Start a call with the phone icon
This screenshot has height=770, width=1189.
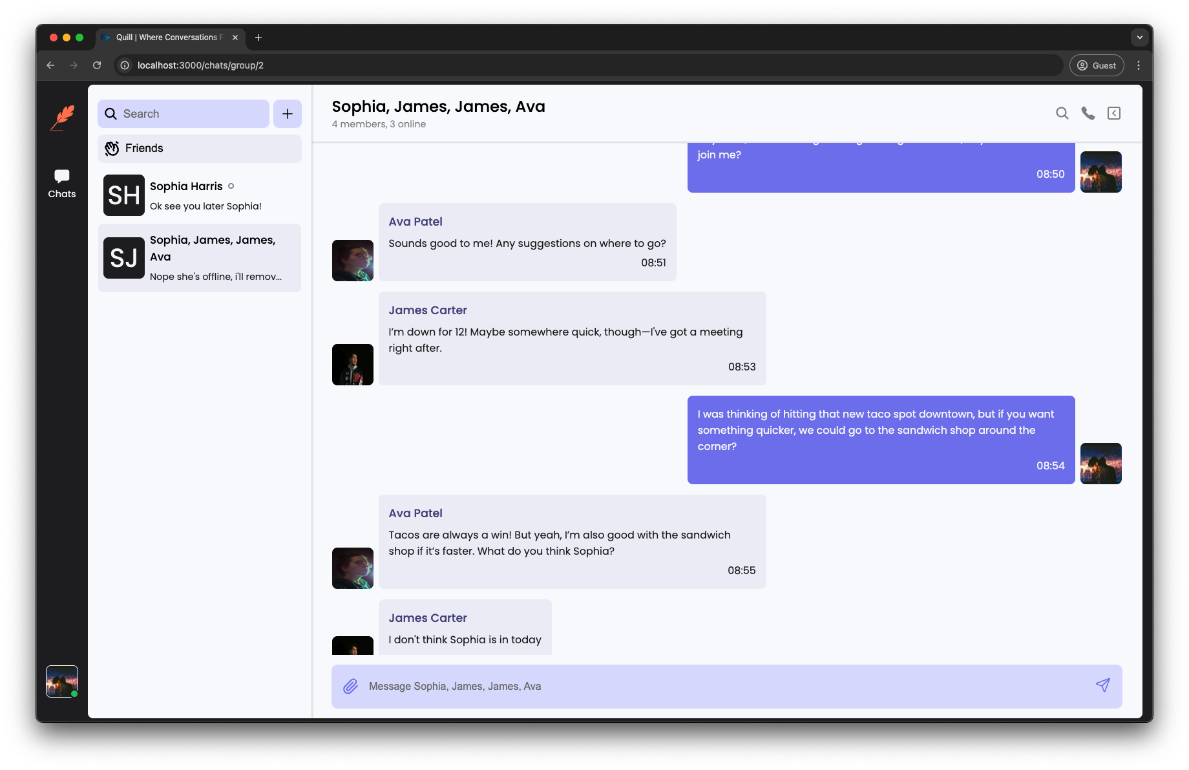pyautogui.click(x=1088, y=114)
